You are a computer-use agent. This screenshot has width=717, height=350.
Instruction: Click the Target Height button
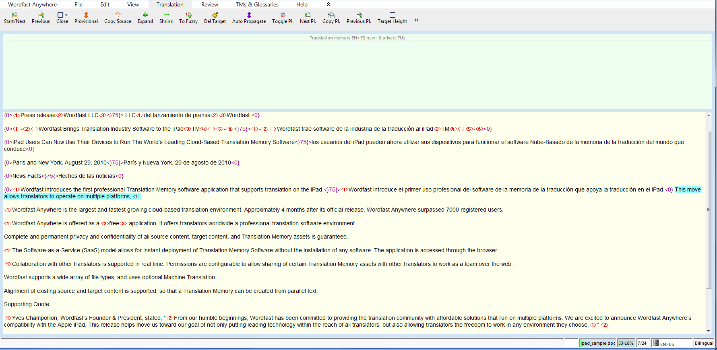pyautogui.click(x=392, y=18)
